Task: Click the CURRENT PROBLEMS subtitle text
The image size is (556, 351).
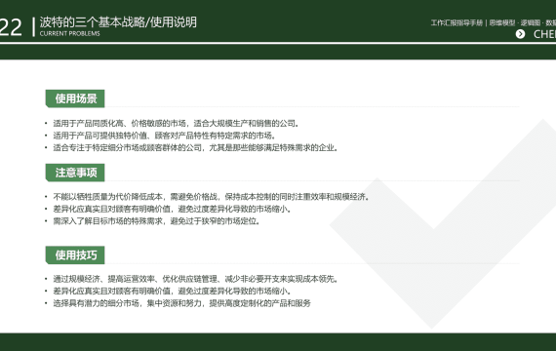Action: (70, 34)
